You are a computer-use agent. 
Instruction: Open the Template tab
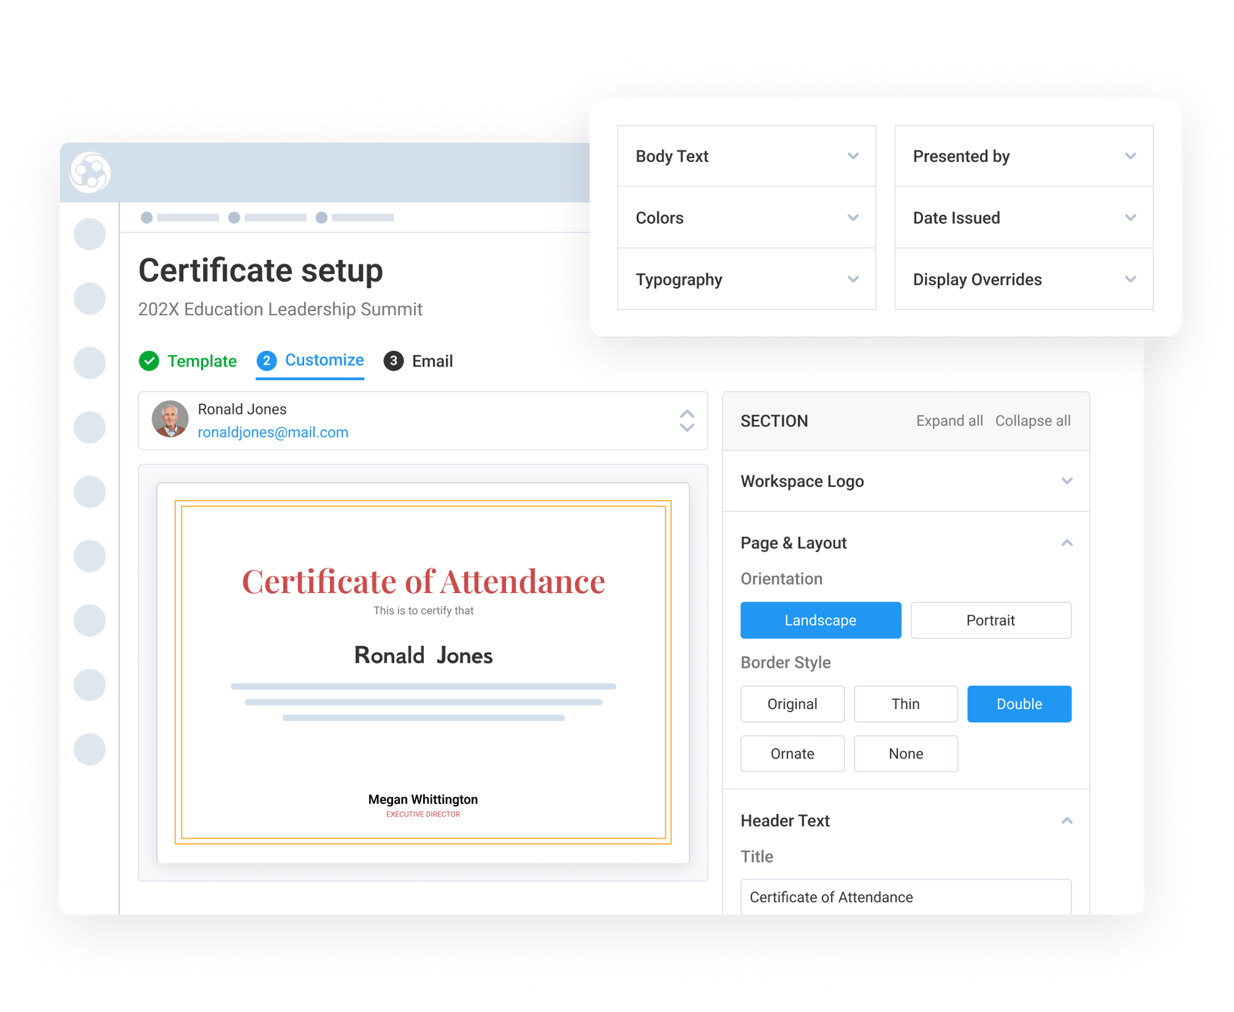(x=188, y=361)
